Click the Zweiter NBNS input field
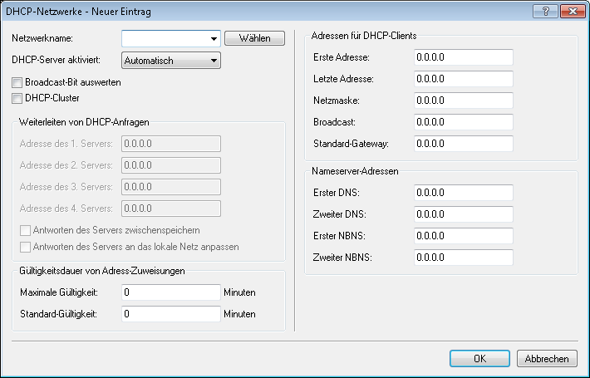The height and width of the screenshot is (378, 590). click(x=462, y=258)
